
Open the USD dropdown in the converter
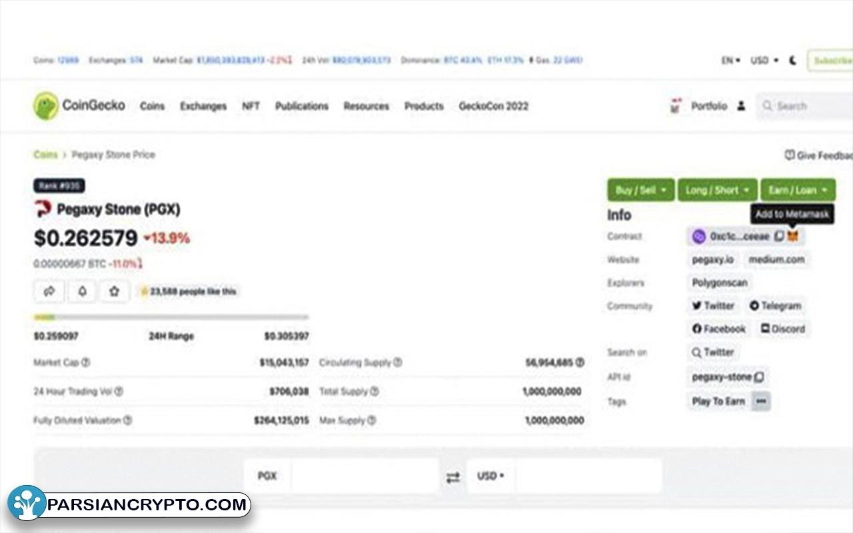[x=490, y=476]
